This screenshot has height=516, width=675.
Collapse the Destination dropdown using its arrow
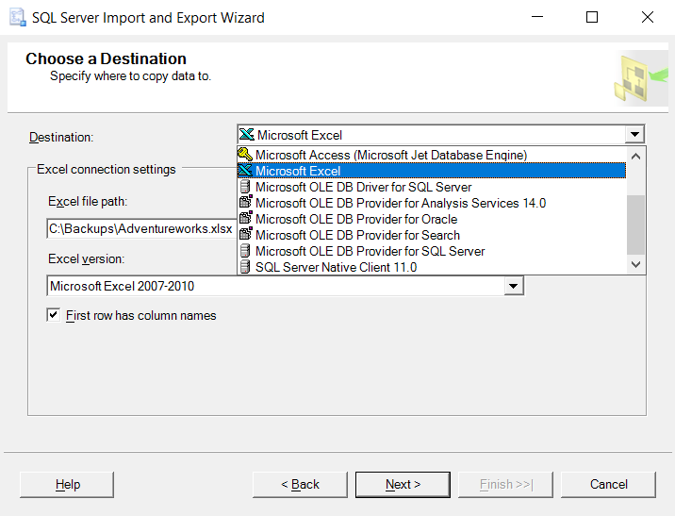coord(634,134)
